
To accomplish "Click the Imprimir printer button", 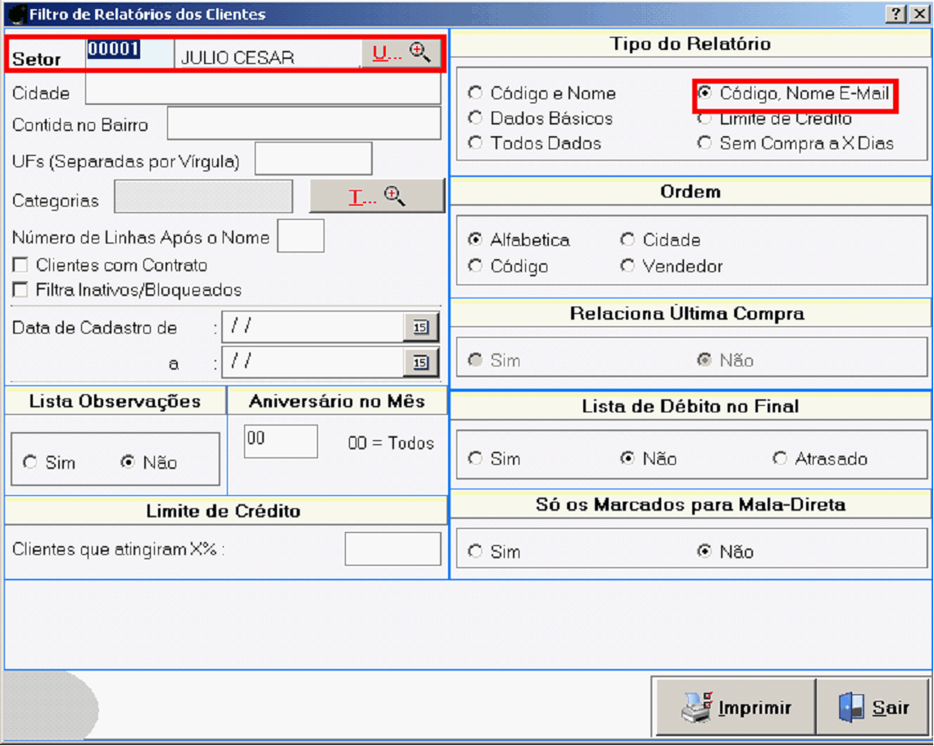I will click(x=736, y=707).
